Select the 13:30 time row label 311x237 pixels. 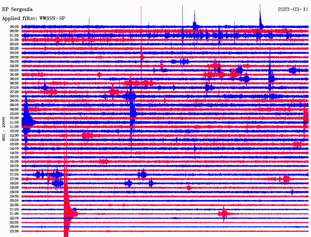click(x=14, y=144)
